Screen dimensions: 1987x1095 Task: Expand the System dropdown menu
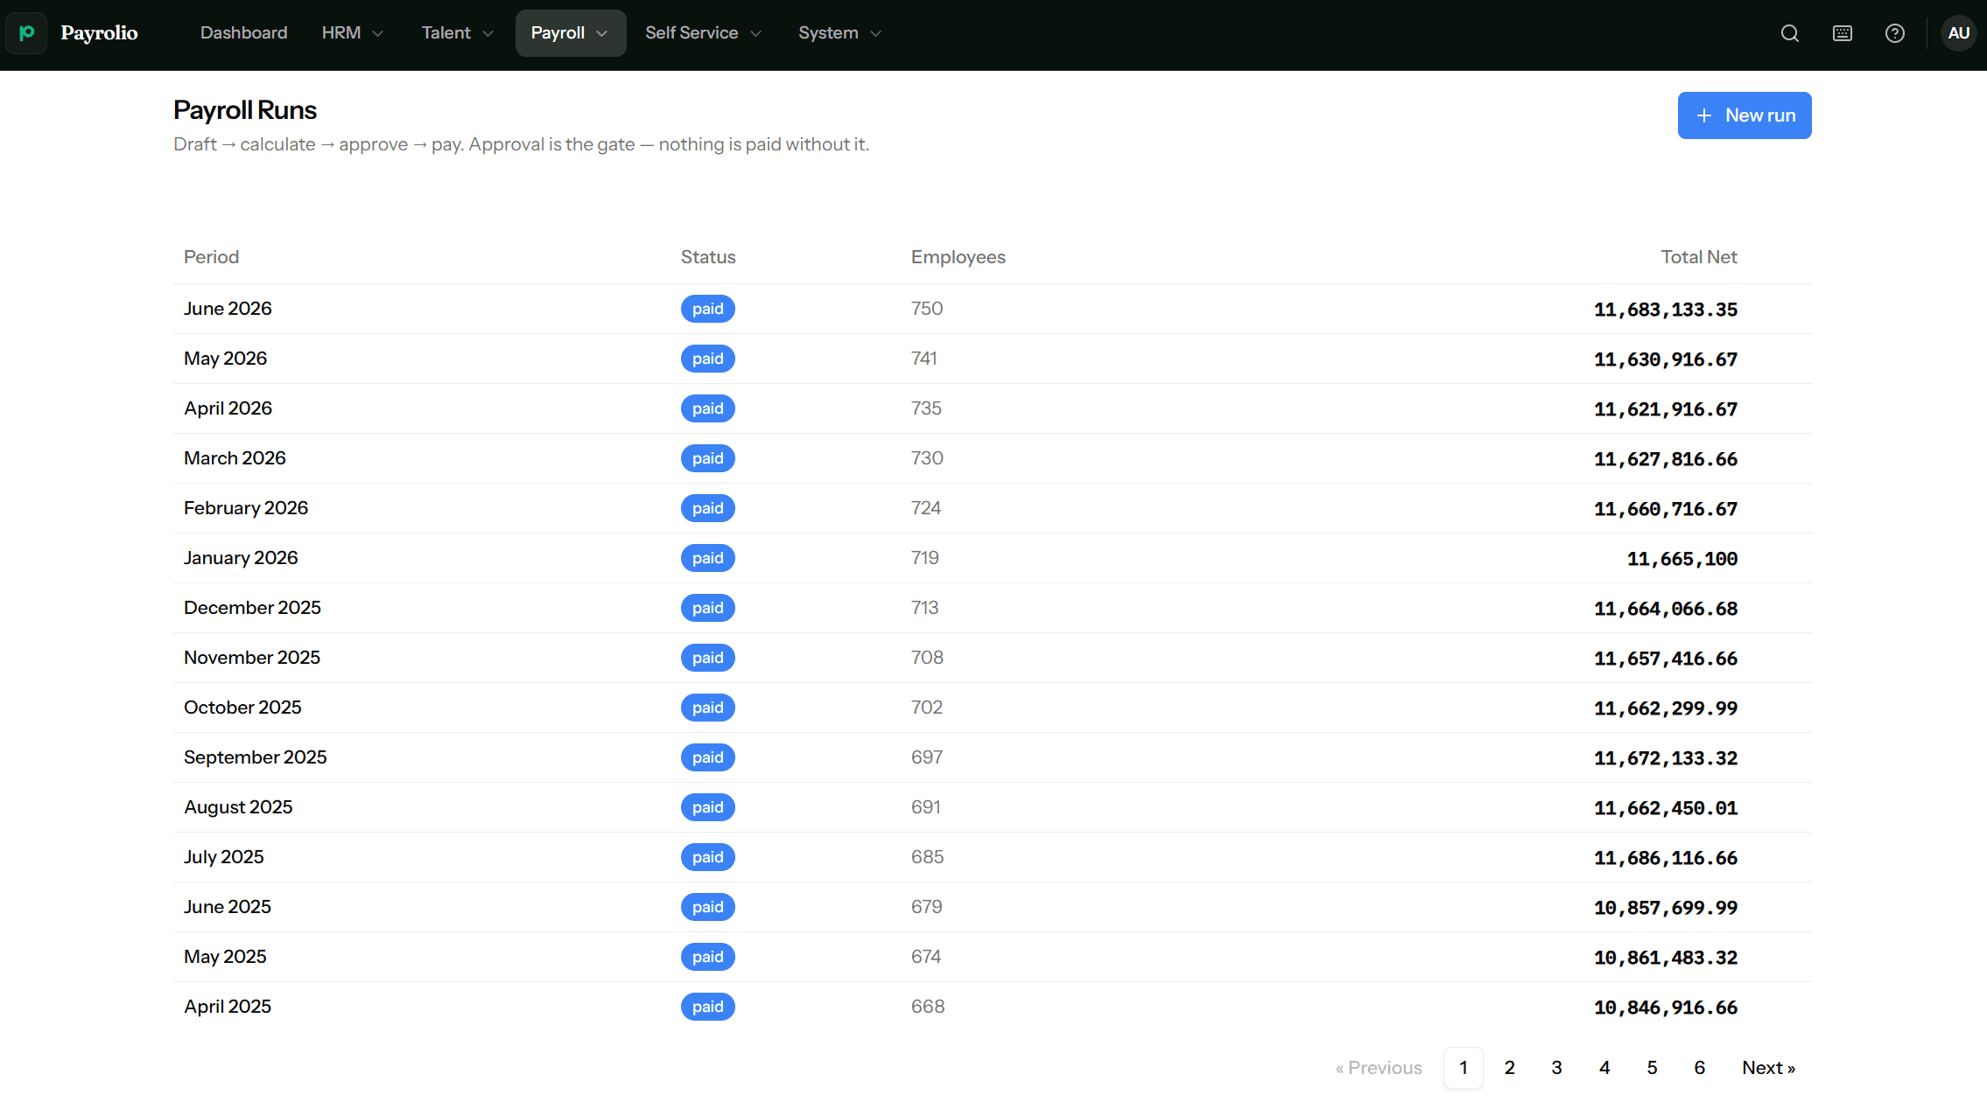[839, 33]
